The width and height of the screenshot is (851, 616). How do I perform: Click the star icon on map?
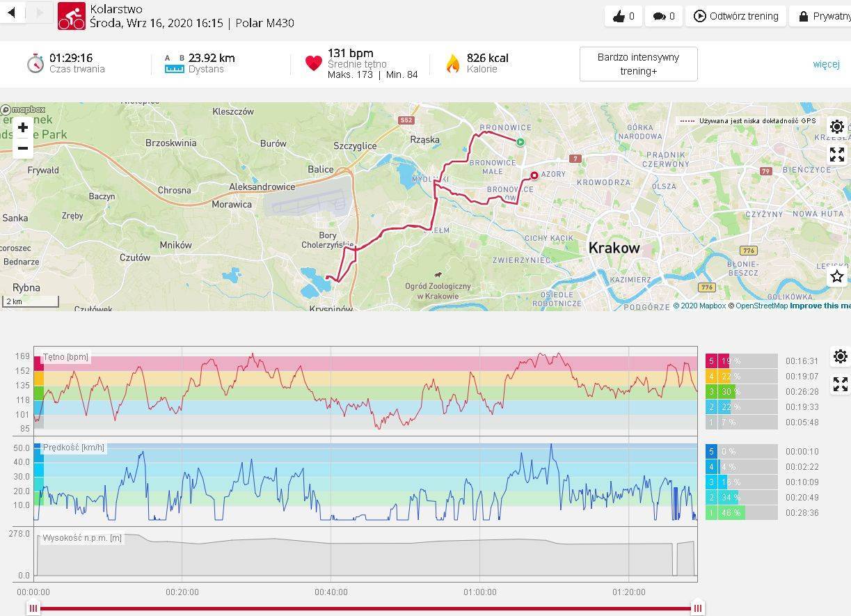click(x=836, y=276)
